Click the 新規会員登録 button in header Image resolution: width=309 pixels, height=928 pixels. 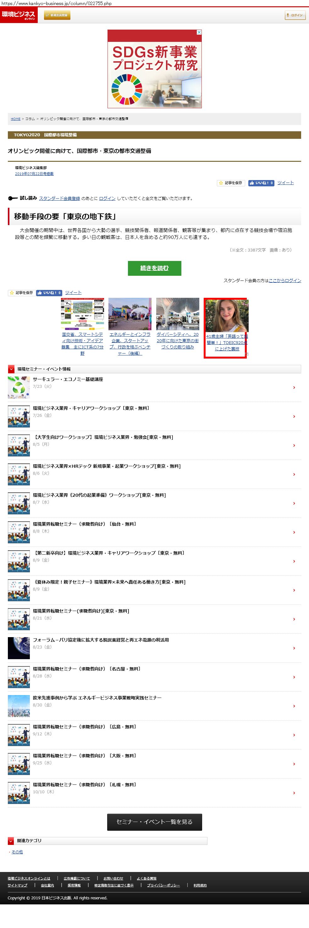pos(57,15)
